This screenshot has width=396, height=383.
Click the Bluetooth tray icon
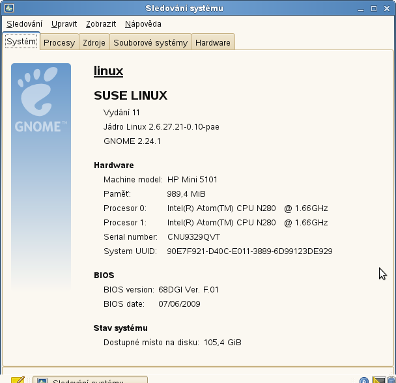[364, 380]
